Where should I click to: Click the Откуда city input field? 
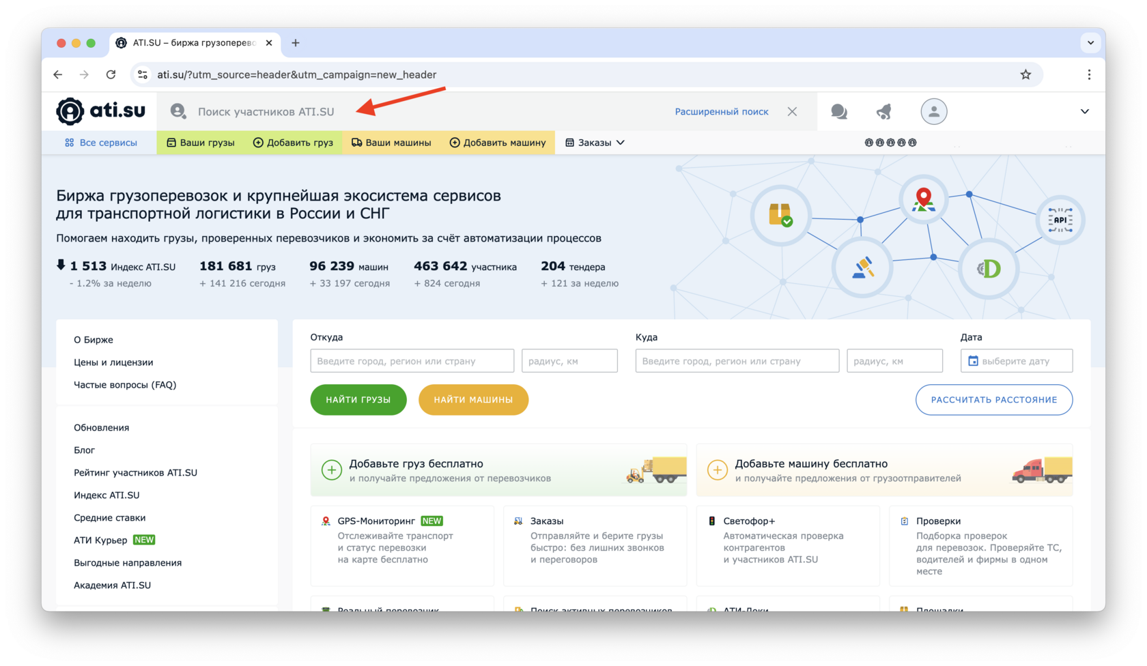(412, 361)
